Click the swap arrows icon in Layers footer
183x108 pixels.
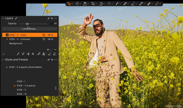pos(4,54)
